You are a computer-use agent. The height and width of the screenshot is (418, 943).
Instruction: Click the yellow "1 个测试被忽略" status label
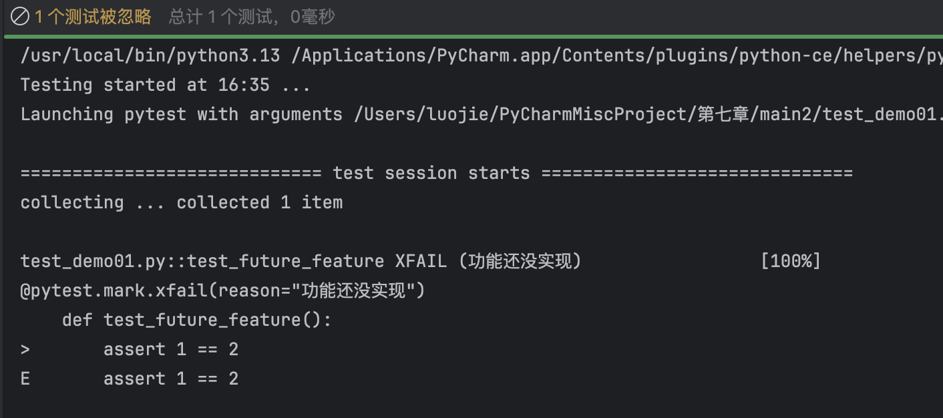tap(93, 17)
